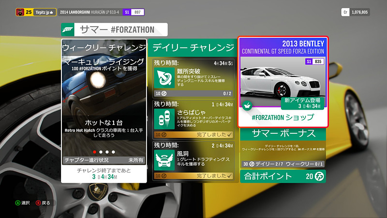Click the デイリー チャレンジ header
The image size is (387, 218).
193,47
